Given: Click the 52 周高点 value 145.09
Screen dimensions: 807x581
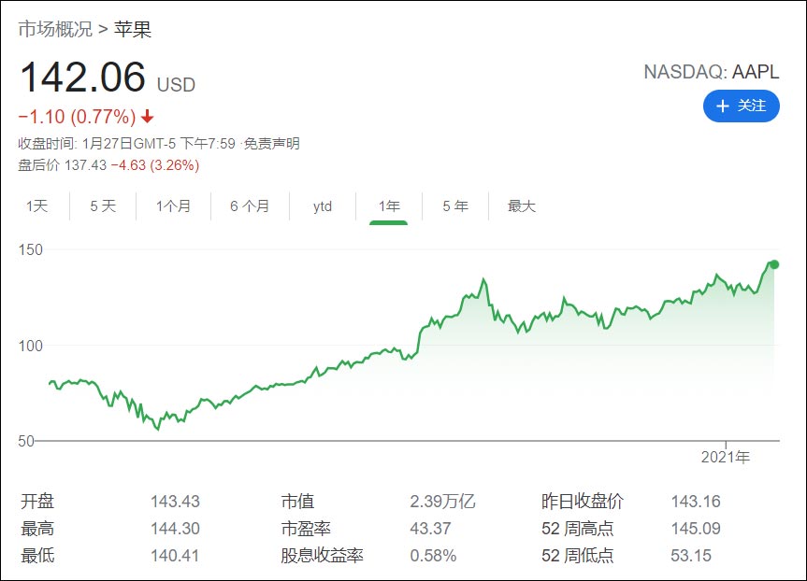Looking at the screenshot, I should 696,529.
